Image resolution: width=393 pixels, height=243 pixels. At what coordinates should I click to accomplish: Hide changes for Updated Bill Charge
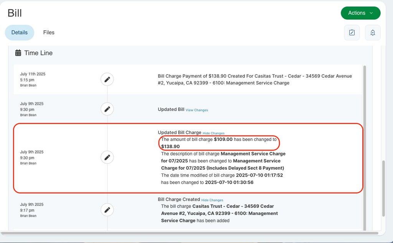click(213, 133)
